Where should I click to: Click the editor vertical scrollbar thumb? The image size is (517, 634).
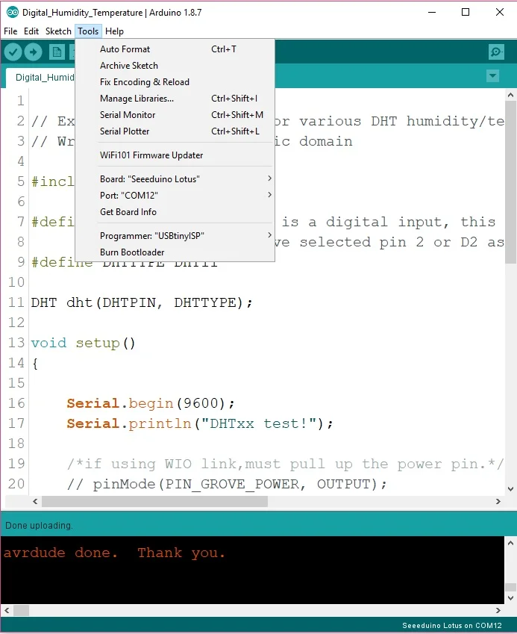coord(510,182)
